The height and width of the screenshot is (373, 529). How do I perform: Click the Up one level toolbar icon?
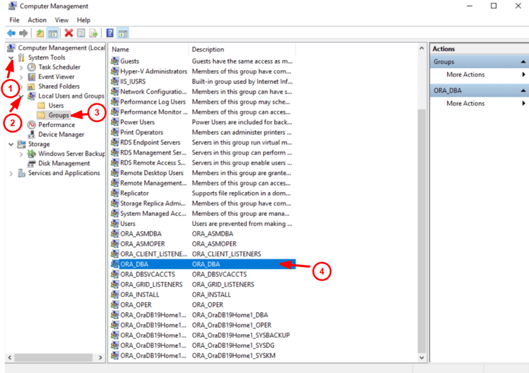pos(40,33)
